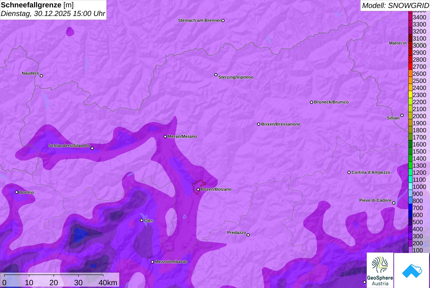Click the Sillian marker dot
430x288 pixels.
coord(402,115)
